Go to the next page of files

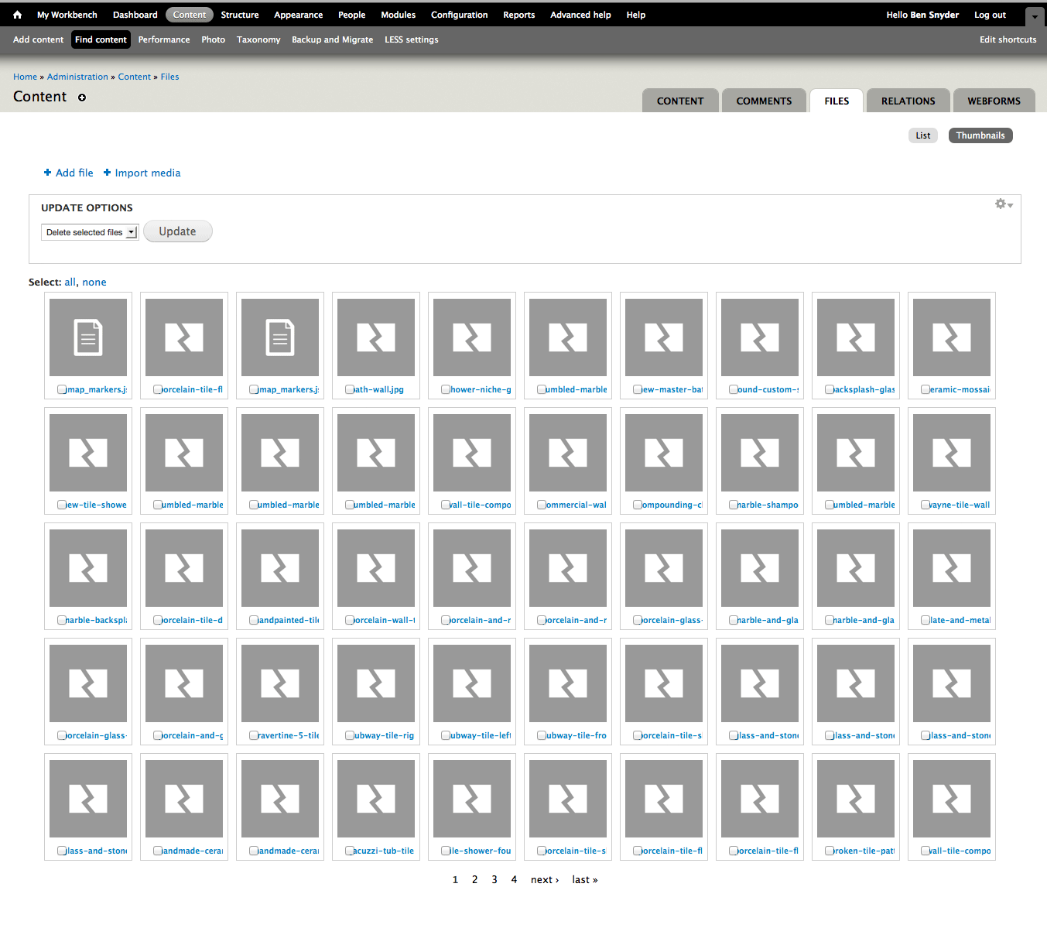[x=544, y=879]
